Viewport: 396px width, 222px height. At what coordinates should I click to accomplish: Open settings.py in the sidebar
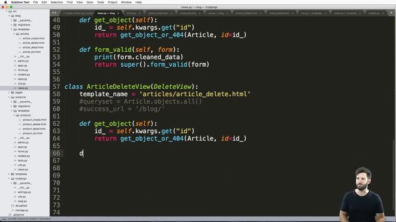[24, 192]
